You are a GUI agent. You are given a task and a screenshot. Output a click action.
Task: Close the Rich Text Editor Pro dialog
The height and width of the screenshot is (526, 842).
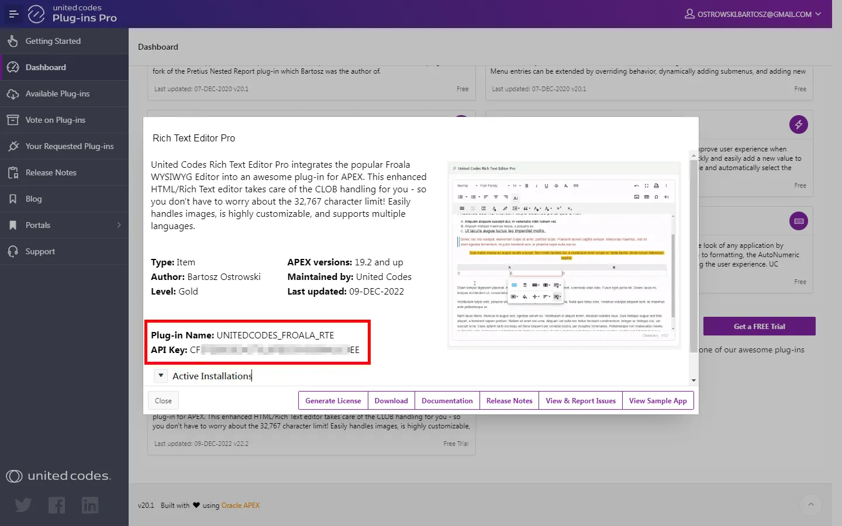coord(163,401)
